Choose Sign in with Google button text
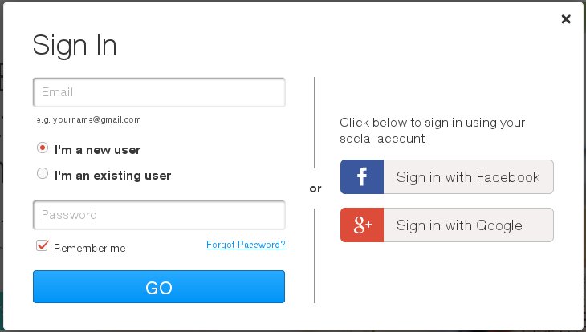 [x=459, y=225]
